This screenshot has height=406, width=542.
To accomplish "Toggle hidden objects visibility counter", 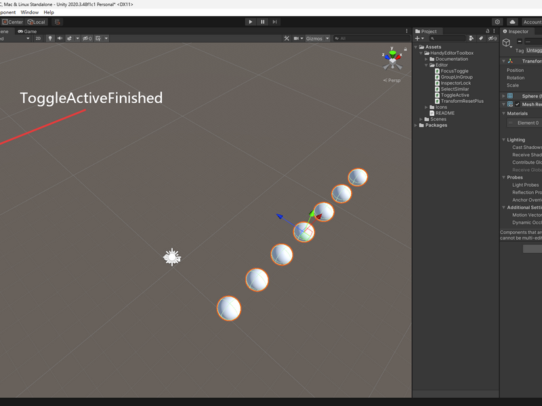I will pos(87,39).
